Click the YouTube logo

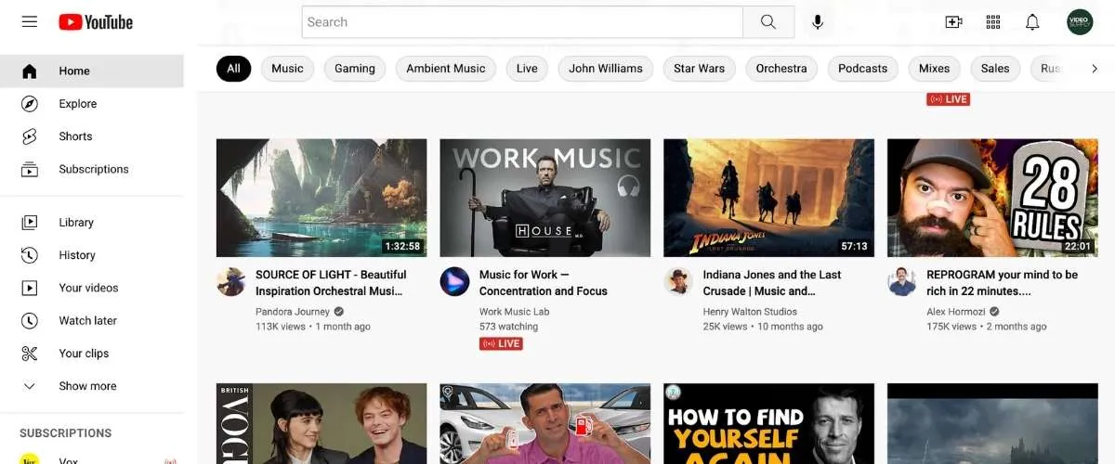tap(96, 21)
